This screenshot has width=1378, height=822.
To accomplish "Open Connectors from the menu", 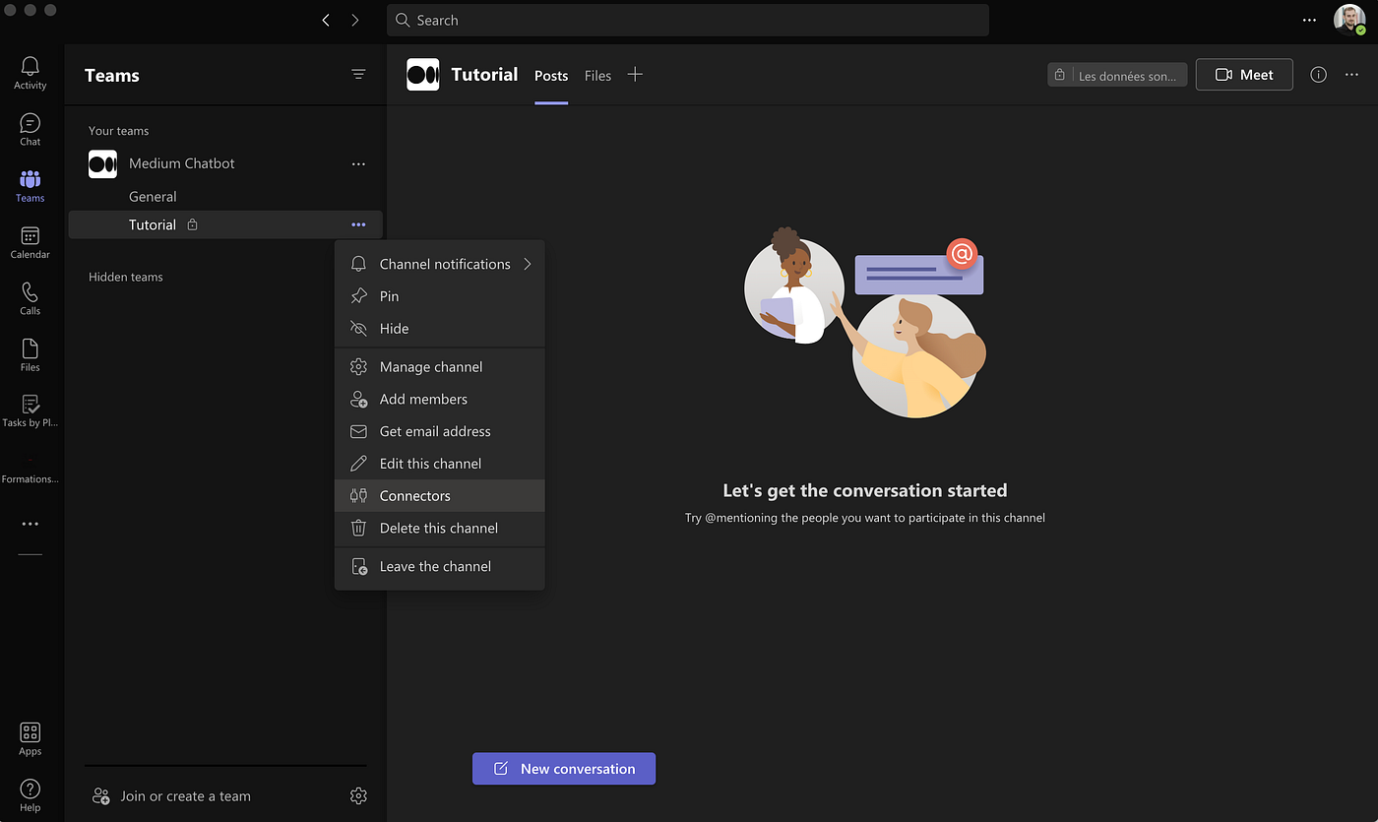I will tap(440, 496).
